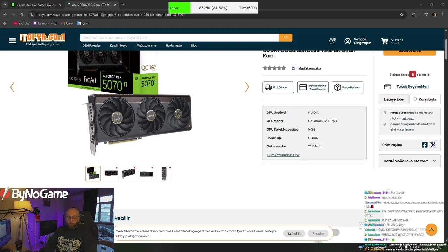The width and height of the screenshot is (448, 252).
Task: Click the scroll-to-top orange circle button
Action: coord(432,230)
